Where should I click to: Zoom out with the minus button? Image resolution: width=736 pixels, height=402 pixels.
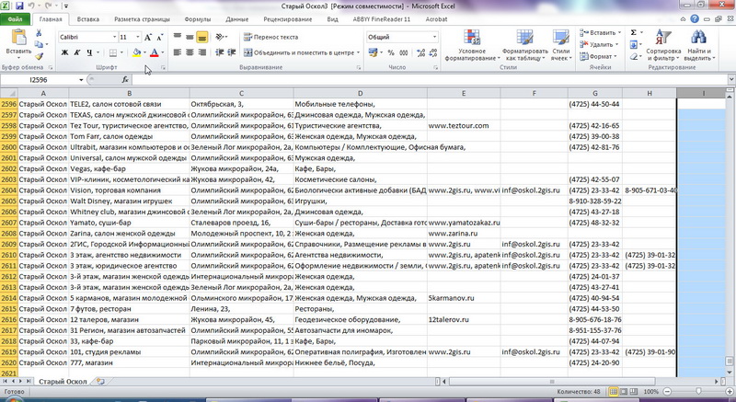point(667,391)
